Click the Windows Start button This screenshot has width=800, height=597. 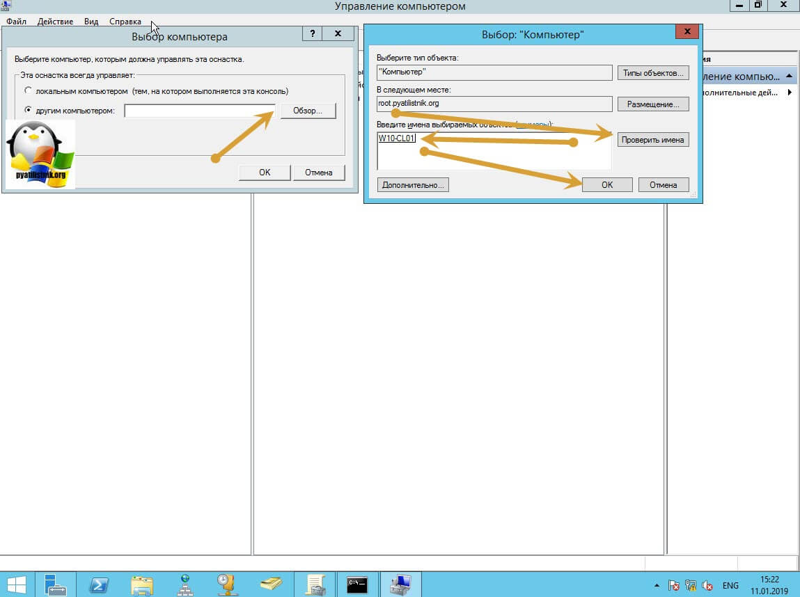(x=17, y=584)
